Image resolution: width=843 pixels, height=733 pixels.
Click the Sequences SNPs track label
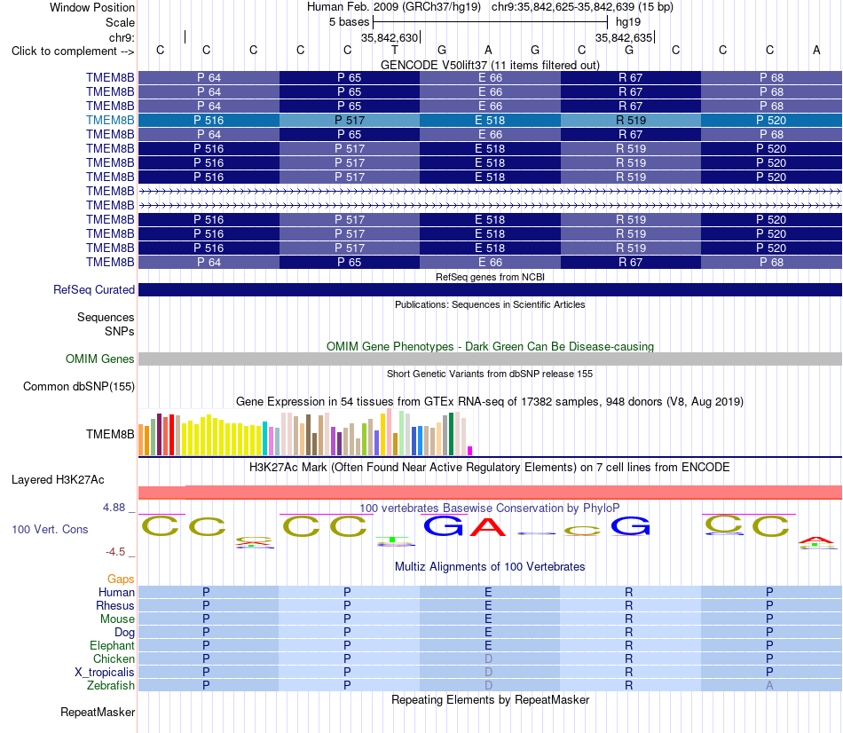point(106,324)
